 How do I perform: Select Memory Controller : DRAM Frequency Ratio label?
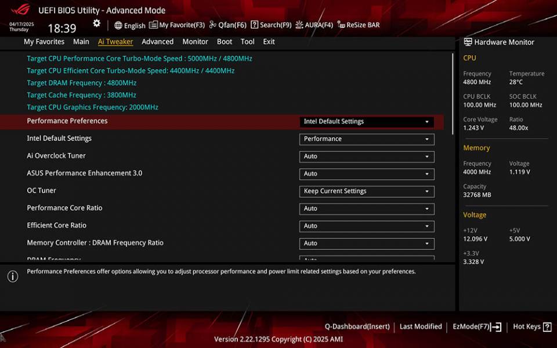click(95, 242)
